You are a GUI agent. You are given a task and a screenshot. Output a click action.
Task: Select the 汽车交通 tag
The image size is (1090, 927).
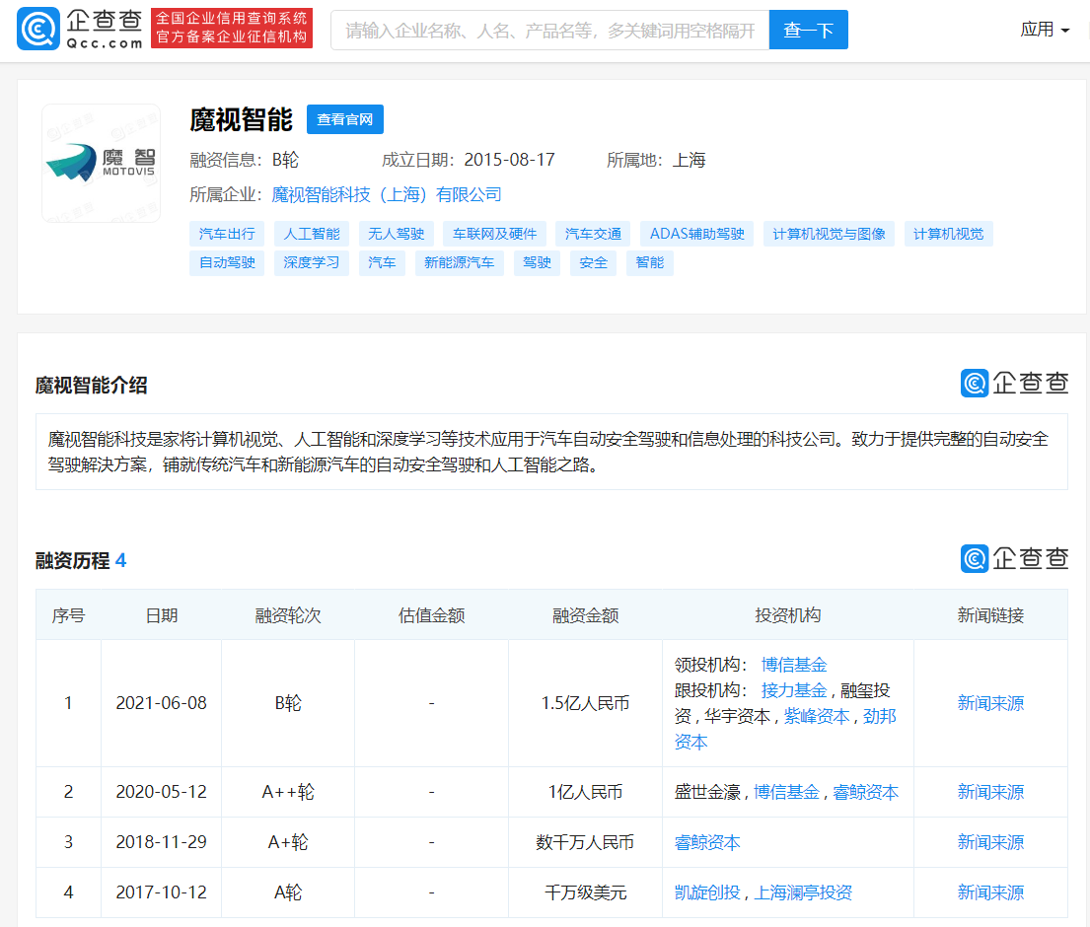point(593,234)
